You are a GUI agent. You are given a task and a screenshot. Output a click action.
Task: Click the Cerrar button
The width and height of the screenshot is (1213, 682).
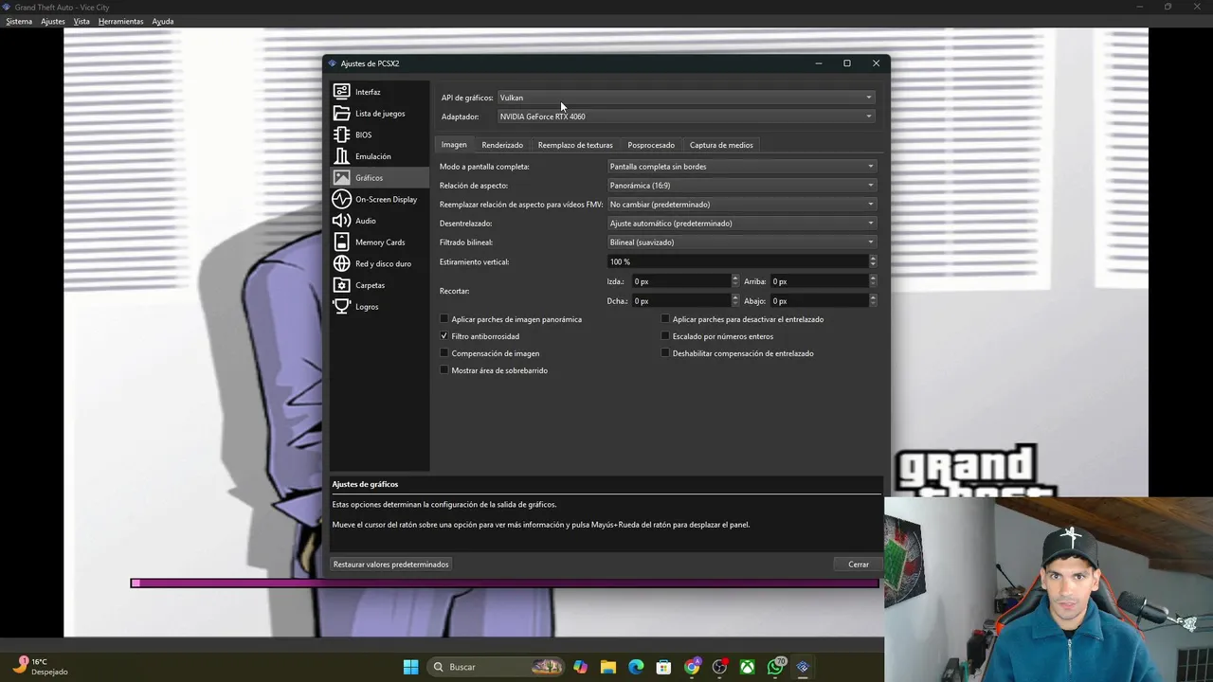click(x=859, y=565)
